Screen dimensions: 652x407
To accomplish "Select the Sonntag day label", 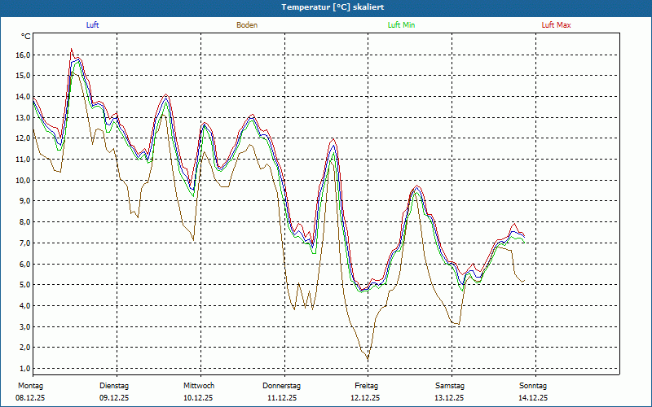I will [x=533, y=386].
